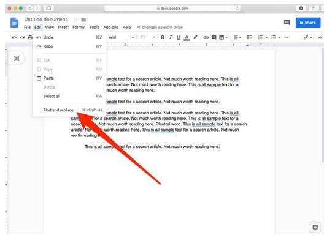Open the comment history icon

tap(287, 22)
